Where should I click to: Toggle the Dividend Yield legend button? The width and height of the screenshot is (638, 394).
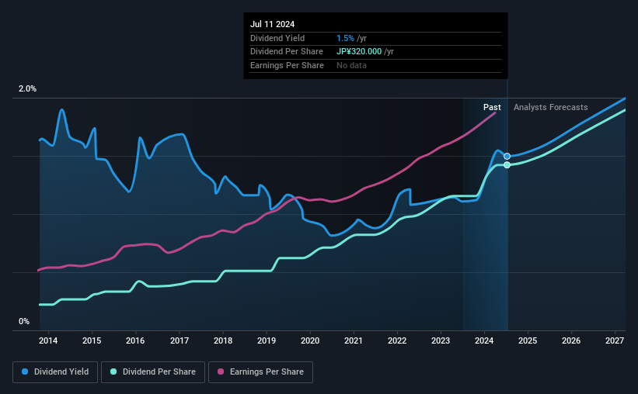pos(55,372)
